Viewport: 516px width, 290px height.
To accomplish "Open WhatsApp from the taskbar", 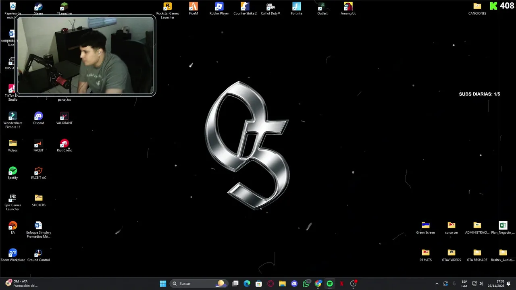I will 306,284.
